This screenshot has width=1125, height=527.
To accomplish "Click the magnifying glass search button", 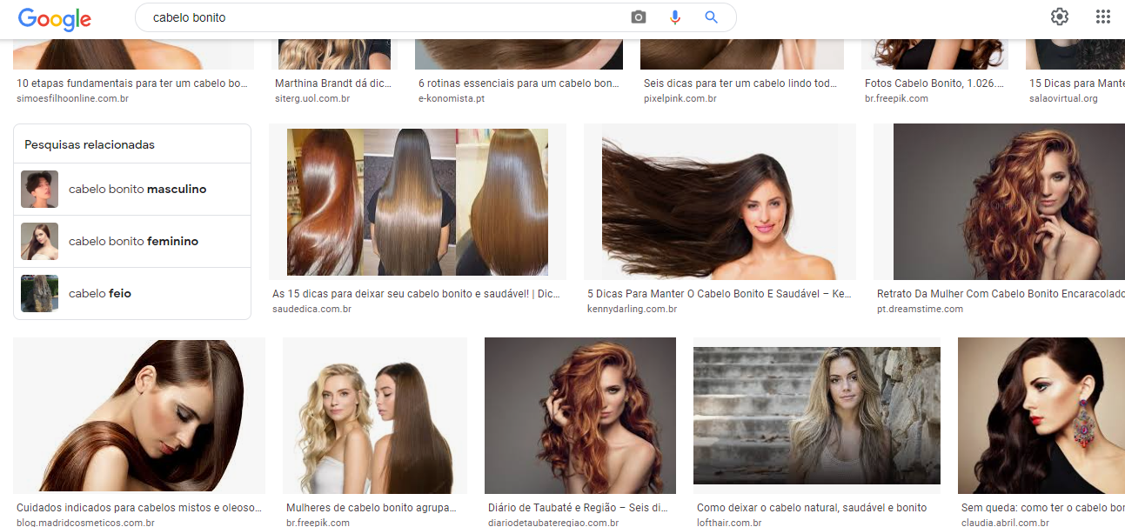I will [x=711, y=17].
